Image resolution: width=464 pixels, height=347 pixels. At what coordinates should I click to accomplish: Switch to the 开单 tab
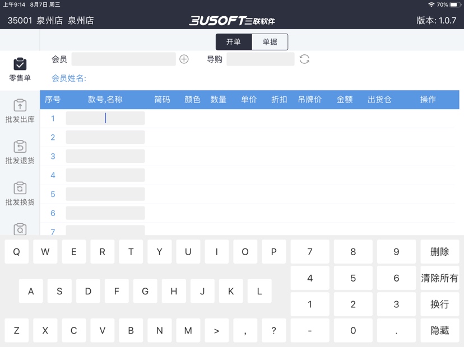tap(234, 42)
